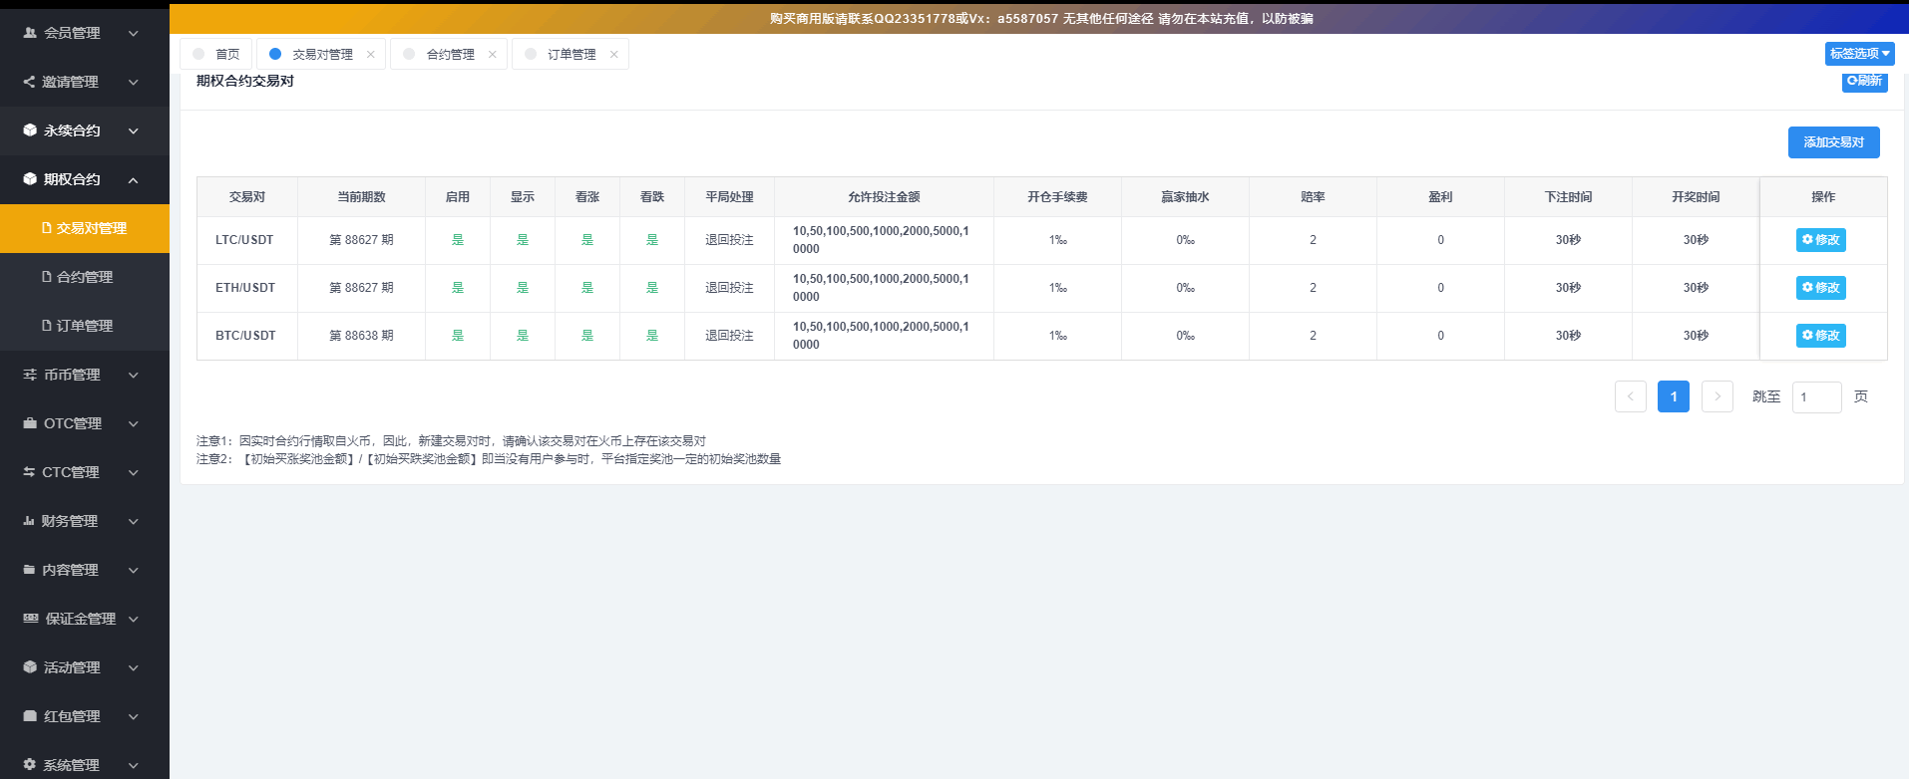Click the 系统管理 gear icon

tap(30, 765)
